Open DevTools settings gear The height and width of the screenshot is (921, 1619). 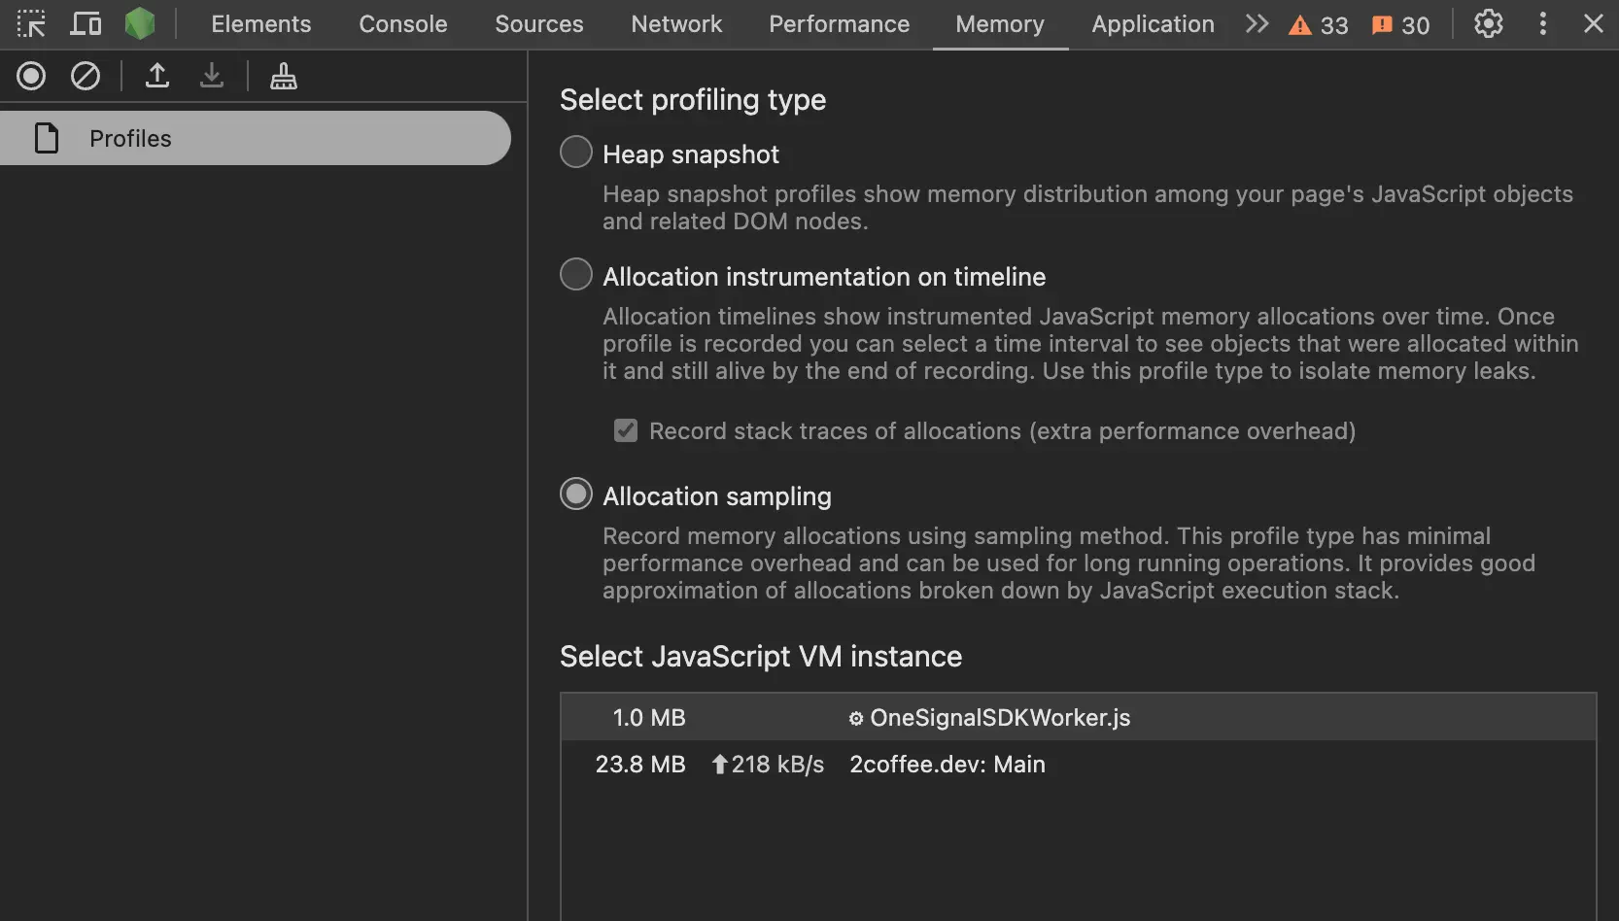point(1488,24)
